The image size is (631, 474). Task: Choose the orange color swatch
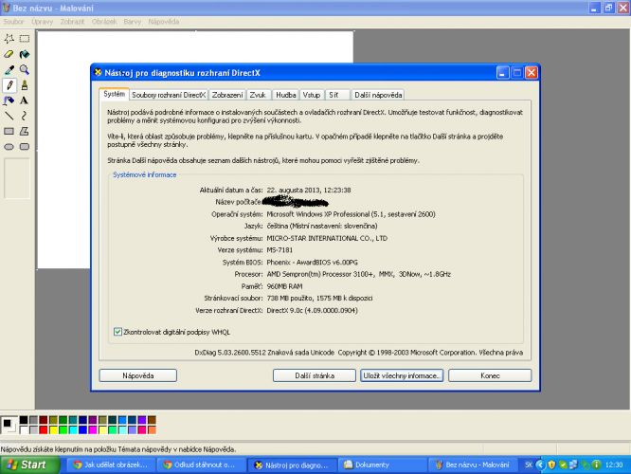point(152,429)
